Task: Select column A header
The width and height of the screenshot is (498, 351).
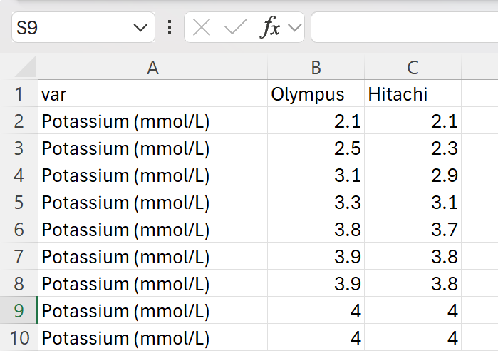Action: coord(152,68)
